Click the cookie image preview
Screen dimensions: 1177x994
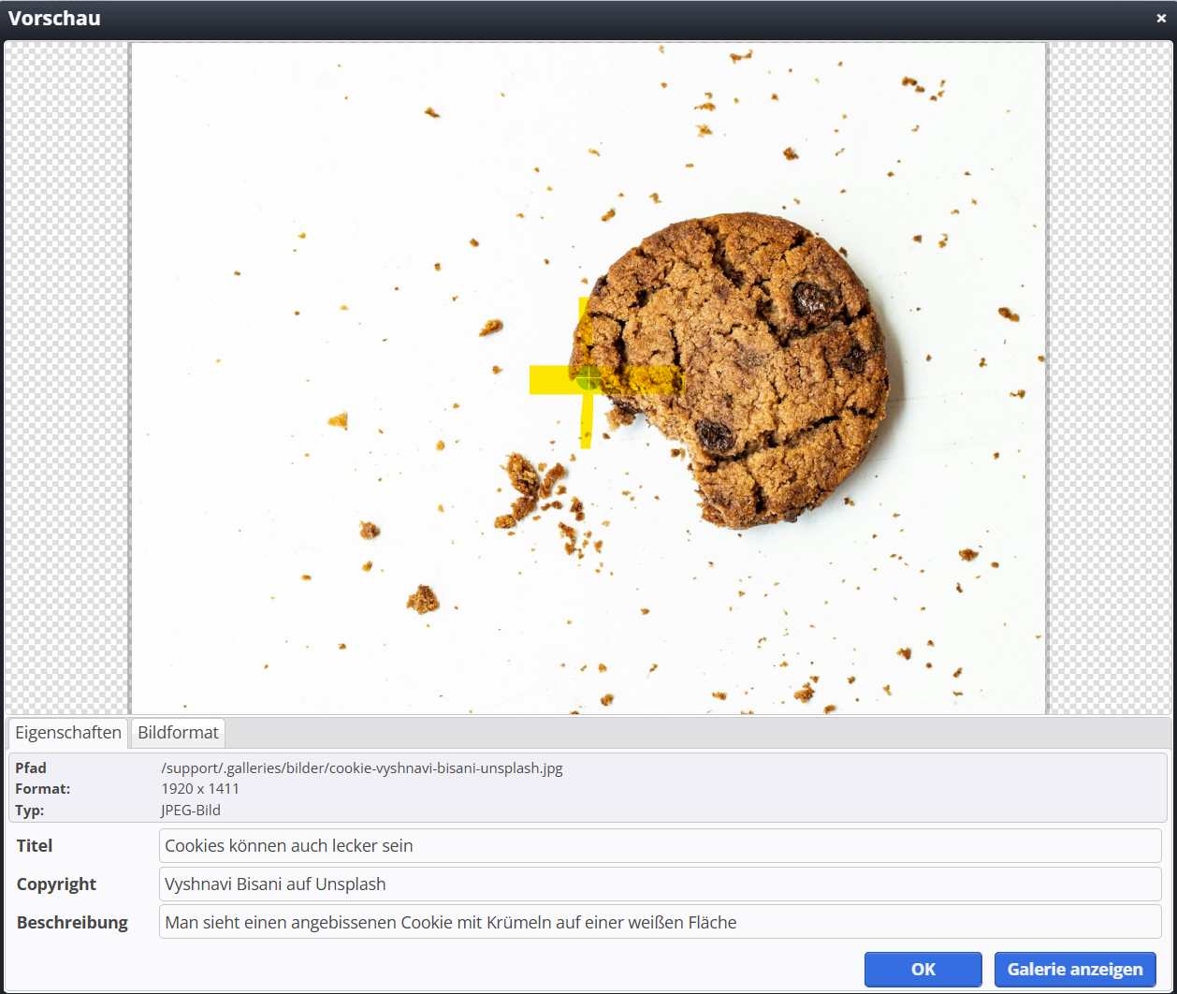click(588, 378)
